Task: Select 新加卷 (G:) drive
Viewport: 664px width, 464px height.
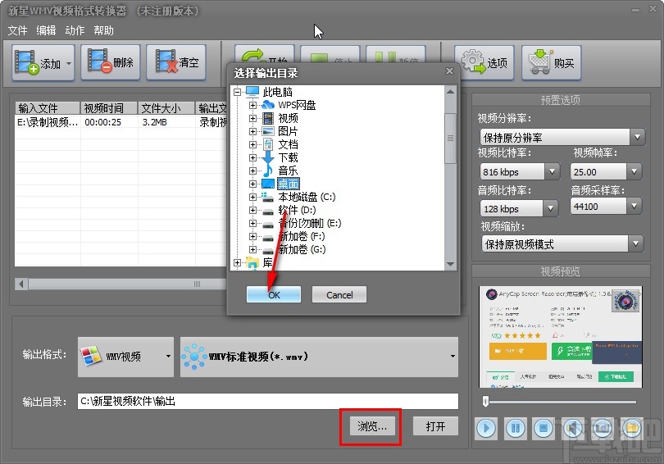Action: [x=302, y=249]
